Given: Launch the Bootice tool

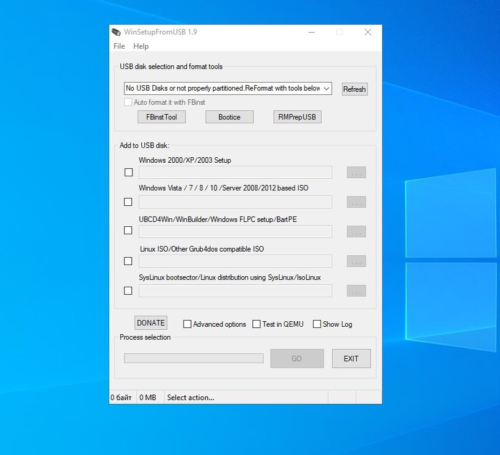Looking at the screenshot, I should [x=229, y=117].
